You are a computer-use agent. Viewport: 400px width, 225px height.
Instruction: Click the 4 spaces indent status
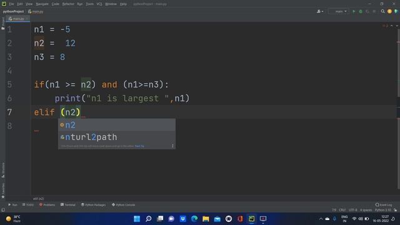point(366,210)
